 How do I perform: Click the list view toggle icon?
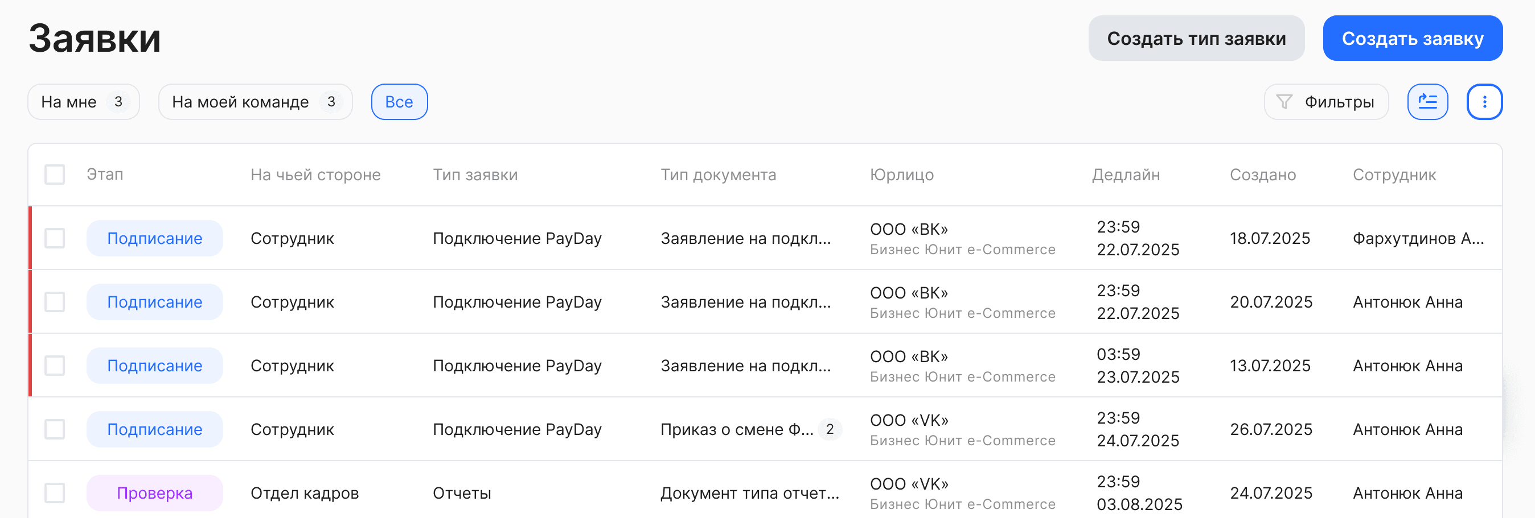pos(1427,102)
